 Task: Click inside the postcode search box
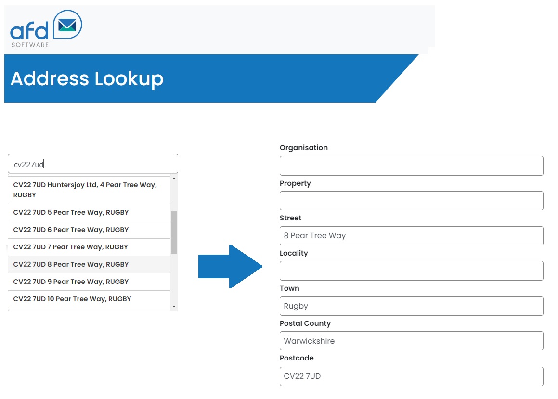[x=92, y=163]
